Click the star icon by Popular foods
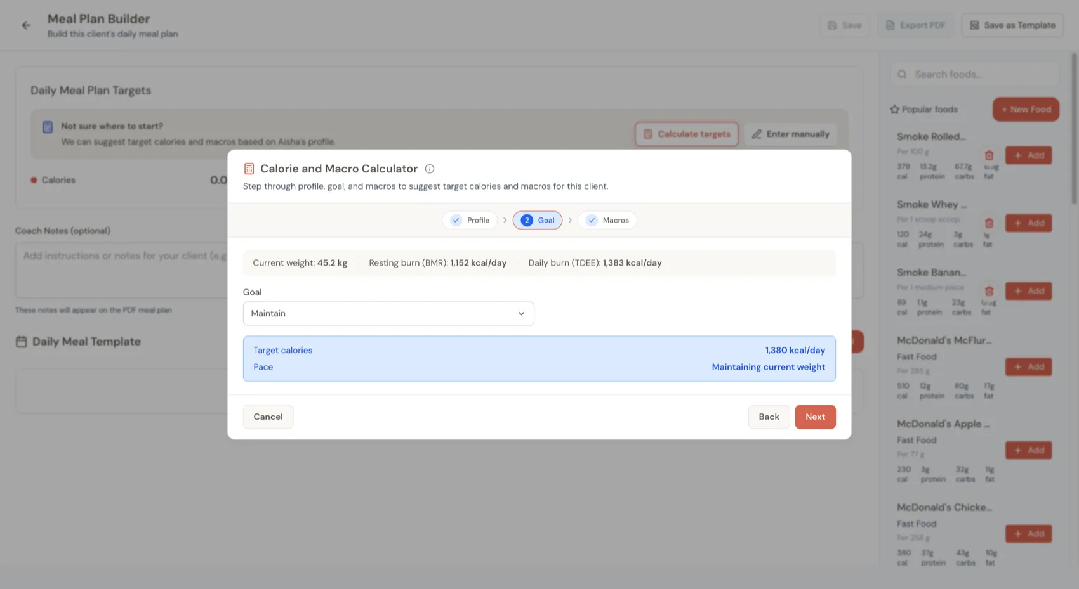The width and height of the screenshot is (1079, 589). tap(894, 109)
